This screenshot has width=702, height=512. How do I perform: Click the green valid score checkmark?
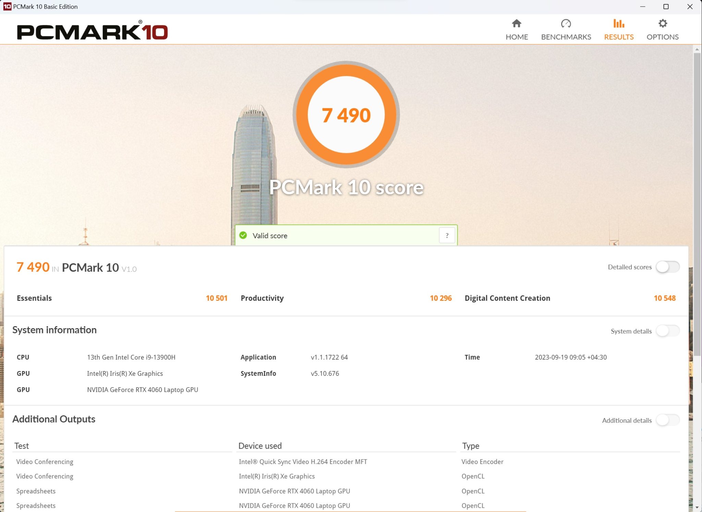pos(243,235)
